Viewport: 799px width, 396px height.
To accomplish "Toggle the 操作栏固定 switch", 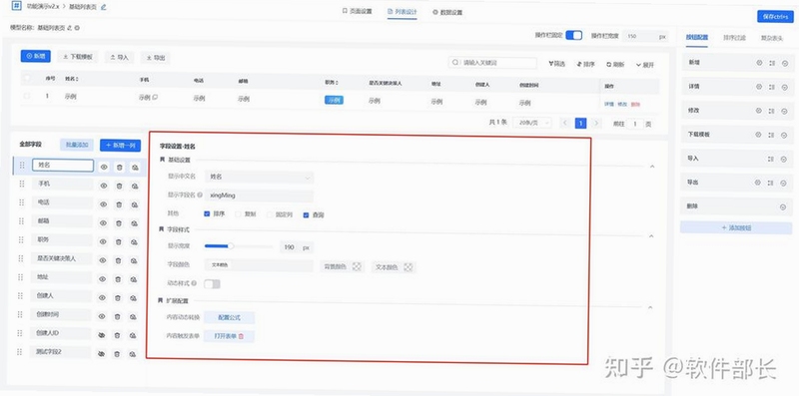I will (574, 35).
